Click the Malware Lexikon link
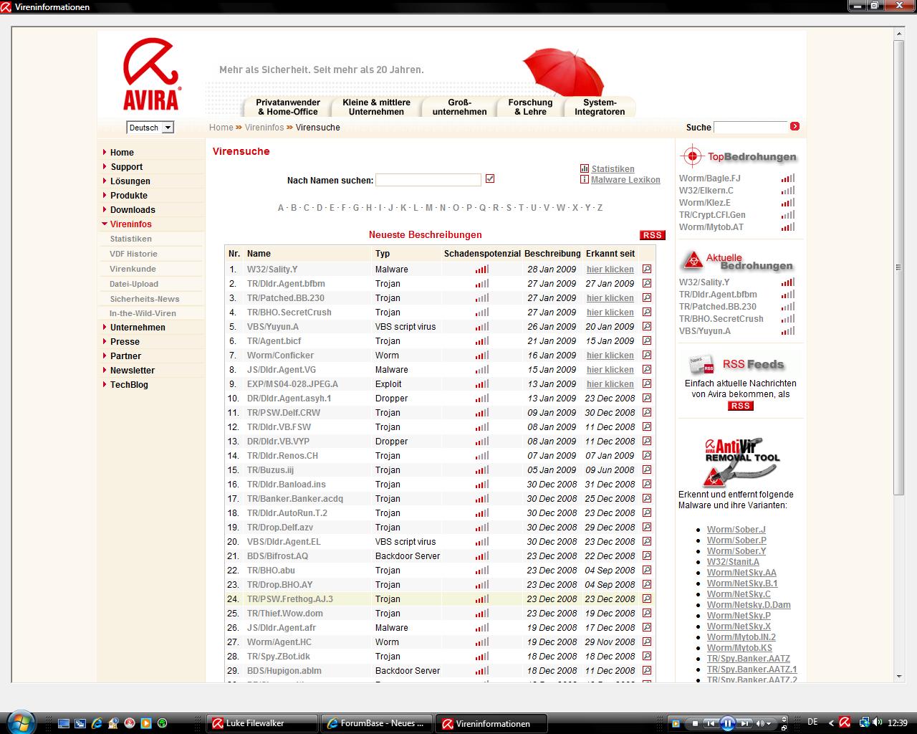The width and height of the screenshot is (917, 734). tap(625, 180)
